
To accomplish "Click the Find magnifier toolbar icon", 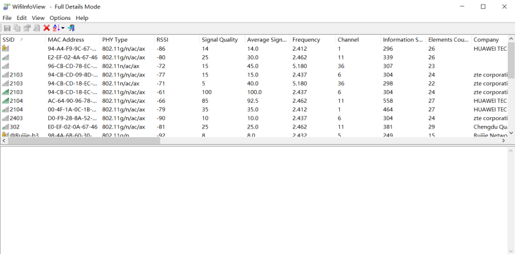I will (37, 28).
